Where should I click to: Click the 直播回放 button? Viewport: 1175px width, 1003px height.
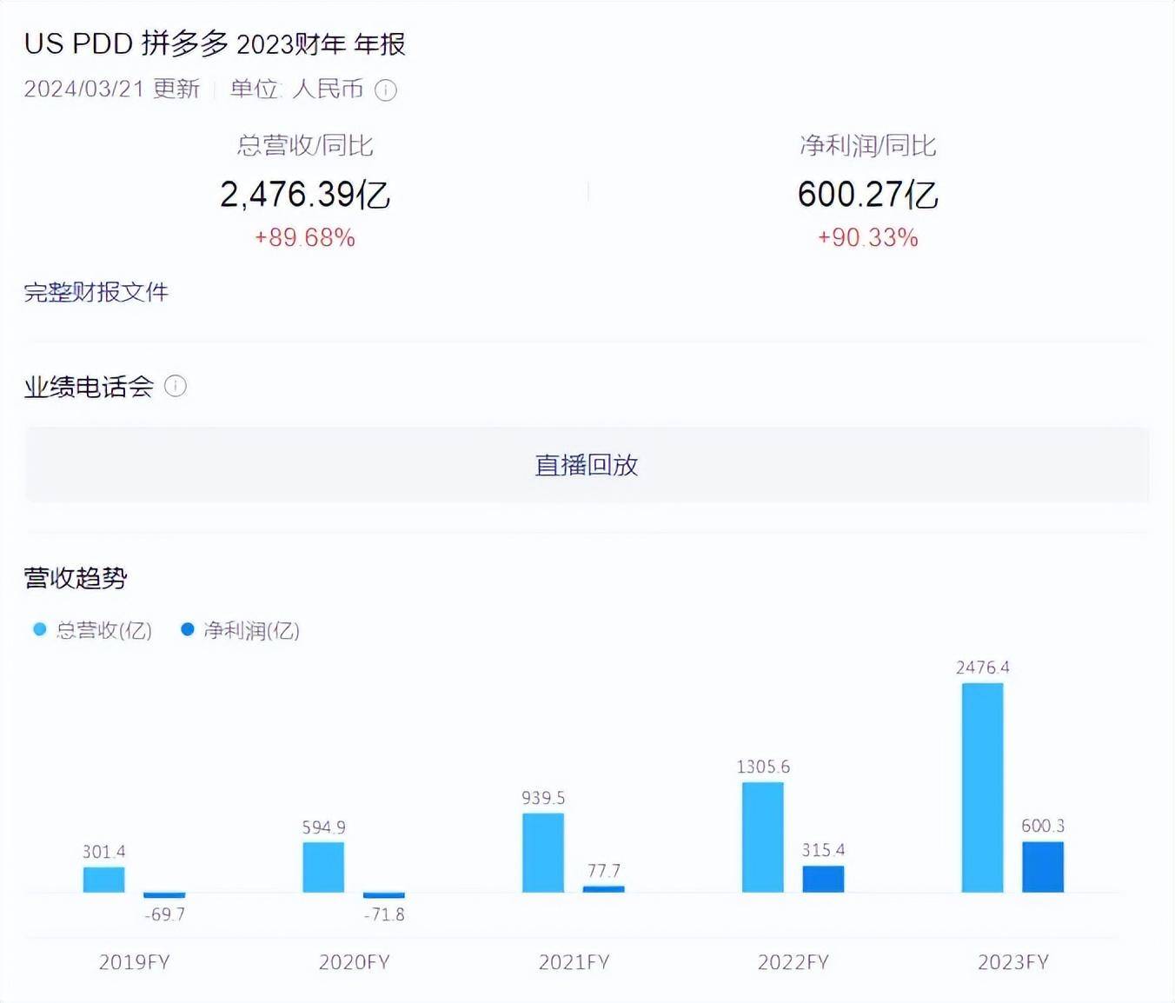coord(587,465)
